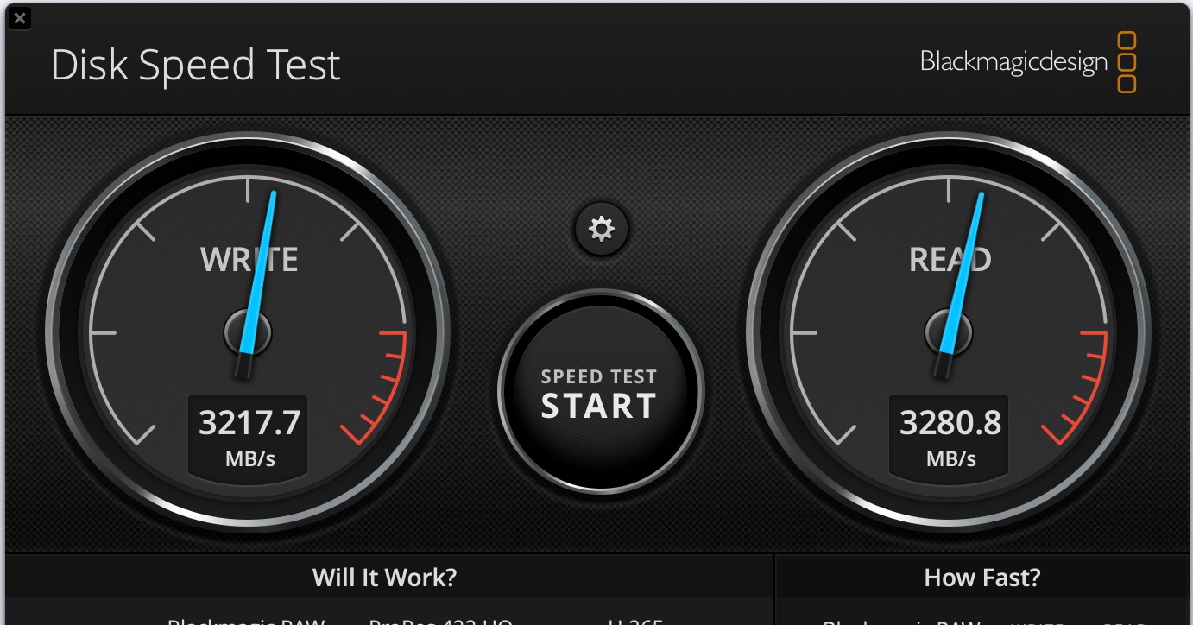The height and width of the screenshot is (625, 1193).
Task: Click the red zone on READ gauge
Action: [x=1081, y=387]
